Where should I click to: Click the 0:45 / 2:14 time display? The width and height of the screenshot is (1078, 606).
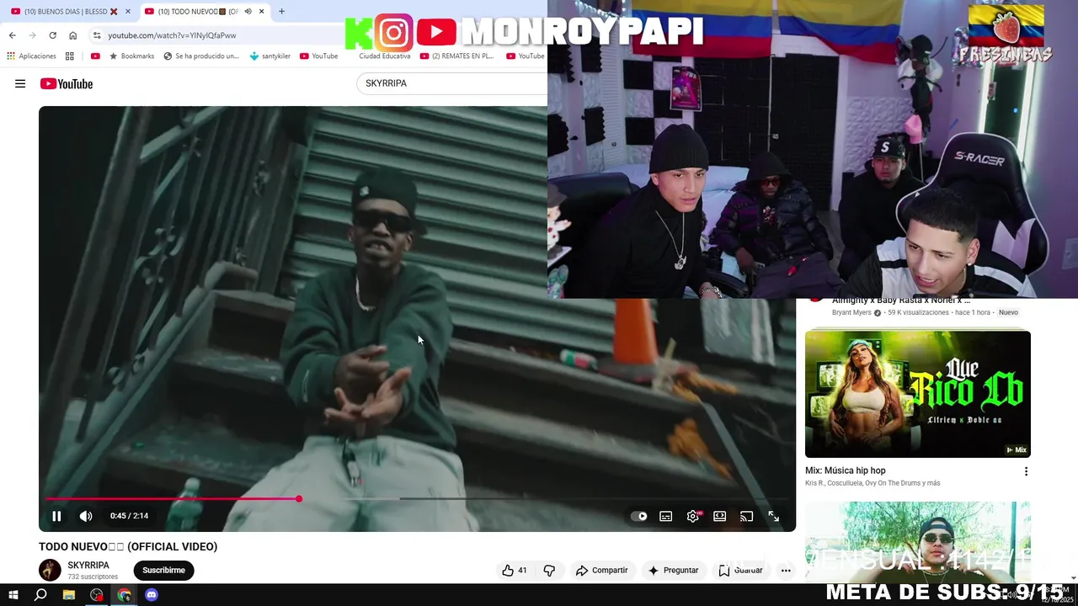tap(129, 516)
